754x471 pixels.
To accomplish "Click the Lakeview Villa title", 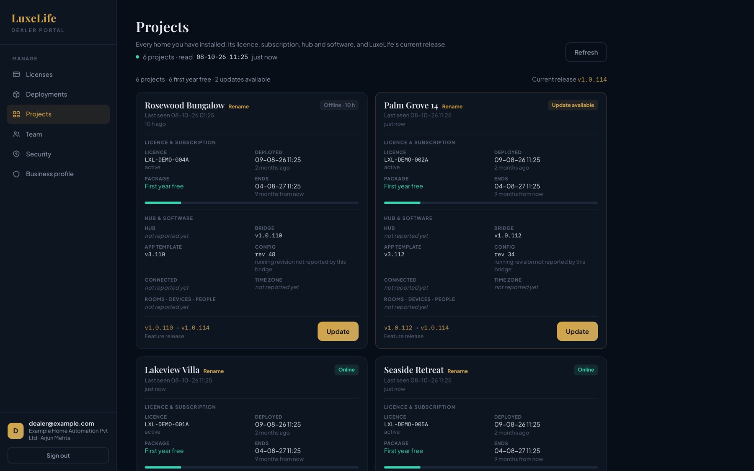I will [172, 370].
